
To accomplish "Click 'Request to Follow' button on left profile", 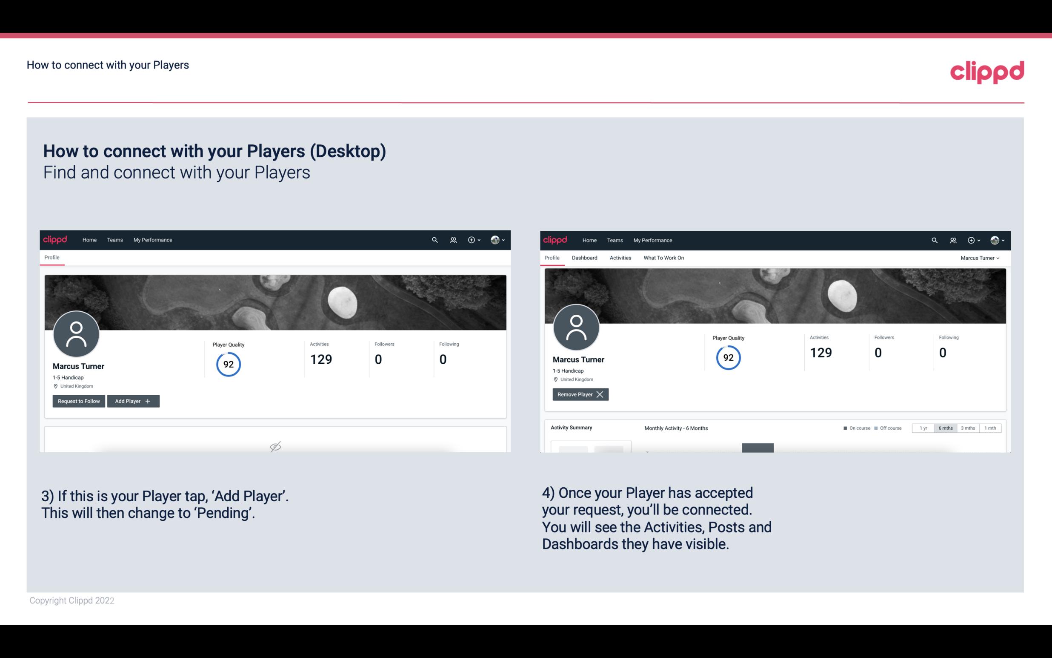I will (x=79, y=400).
